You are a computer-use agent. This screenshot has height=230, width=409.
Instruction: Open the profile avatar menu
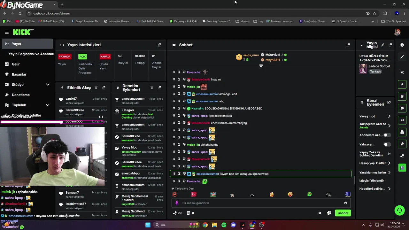397,32
